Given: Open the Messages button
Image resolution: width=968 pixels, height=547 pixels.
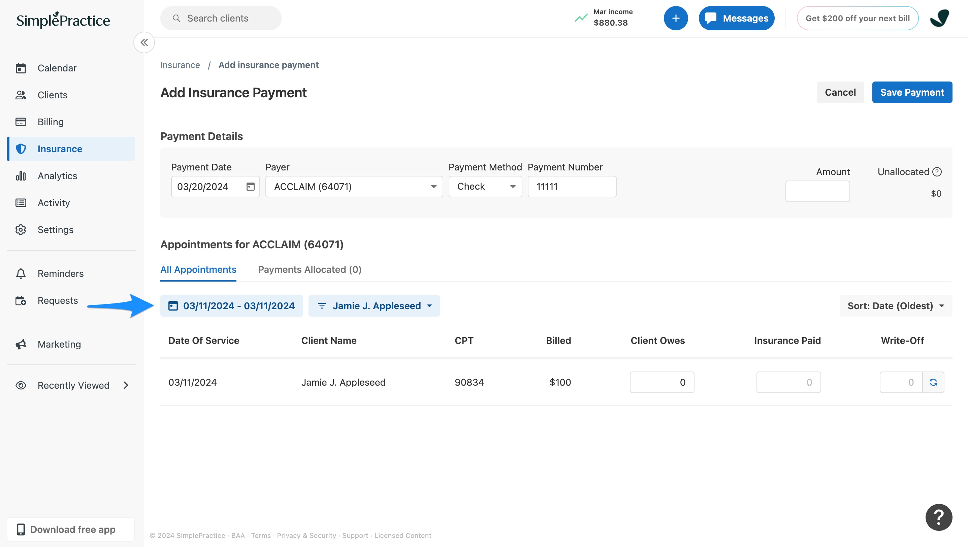Looking at the screenshot, I should pos(737,18).
